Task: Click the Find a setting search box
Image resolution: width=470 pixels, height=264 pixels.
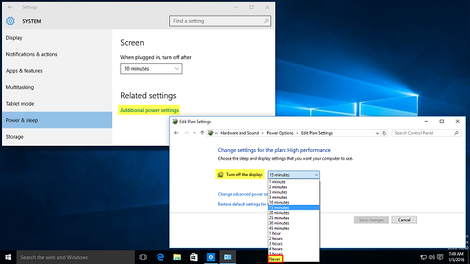Action: [x=220, y=21]
